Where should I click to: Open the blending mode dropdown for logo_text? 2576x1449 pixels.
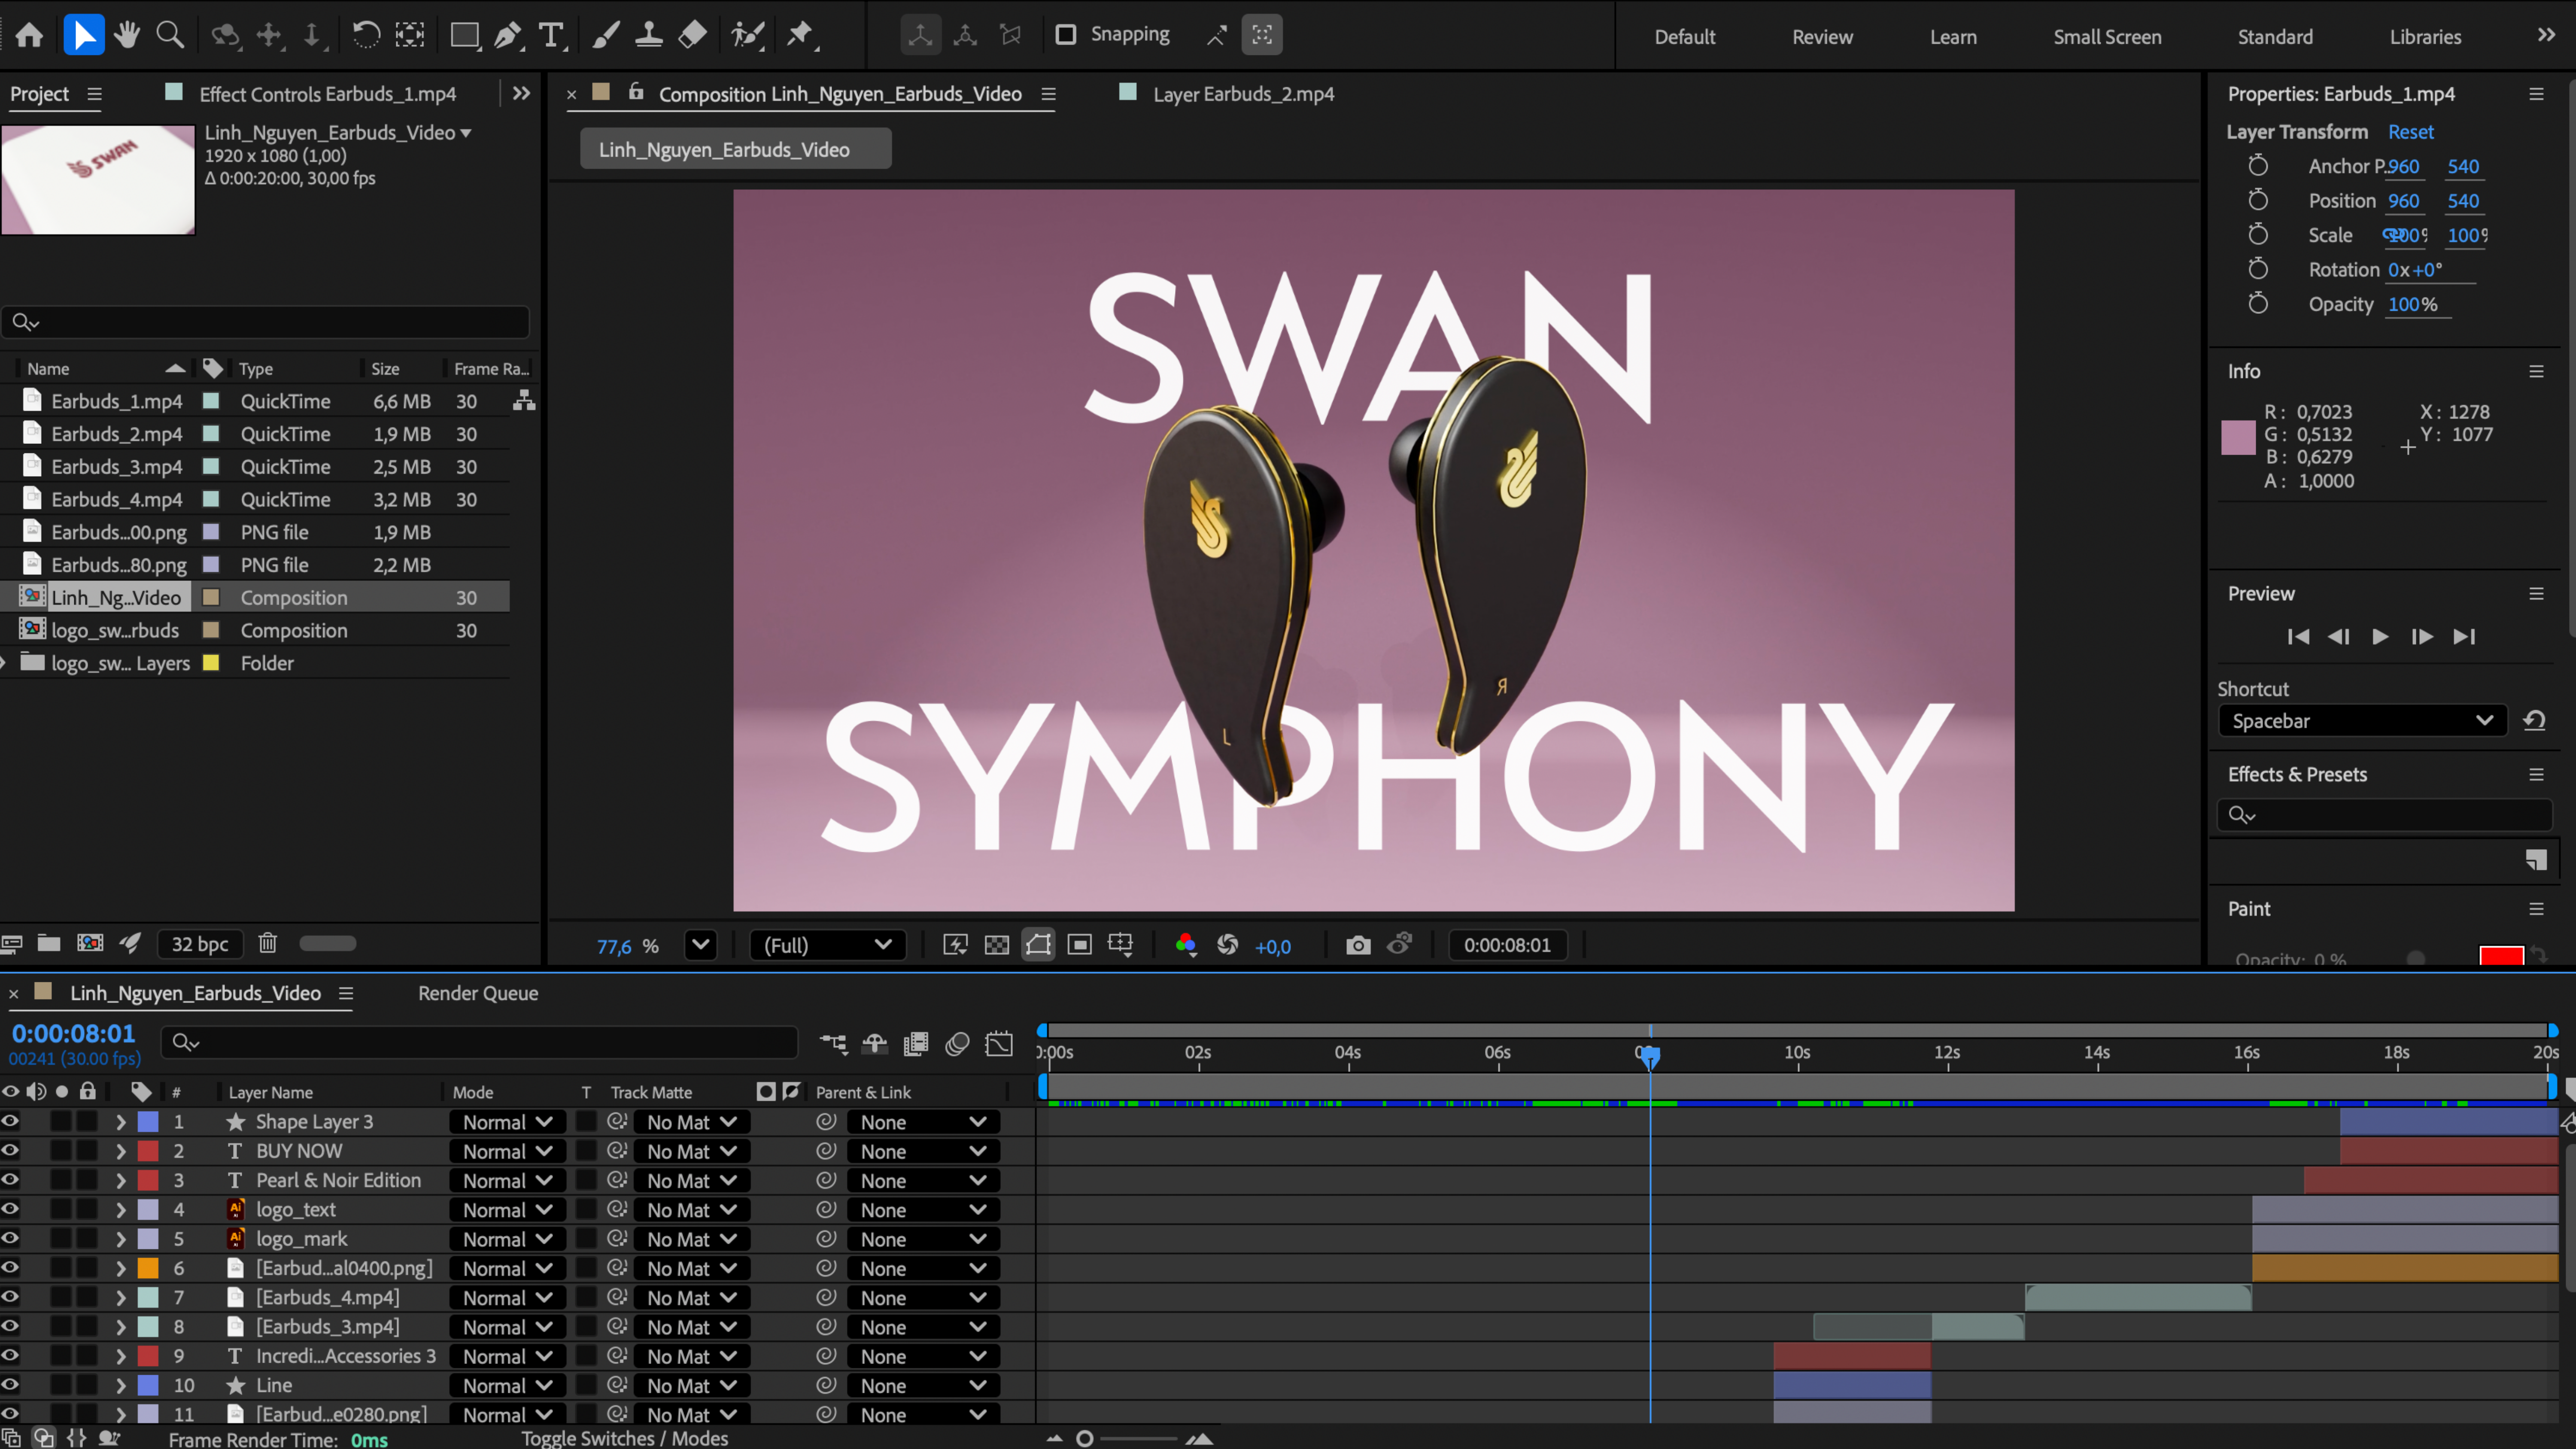pos(507,1209)
